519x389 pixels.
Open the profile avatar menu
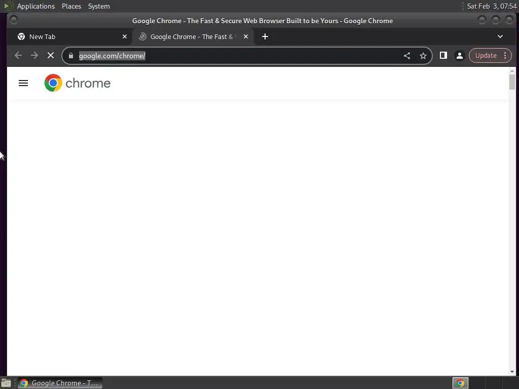[x=459, y=56]
